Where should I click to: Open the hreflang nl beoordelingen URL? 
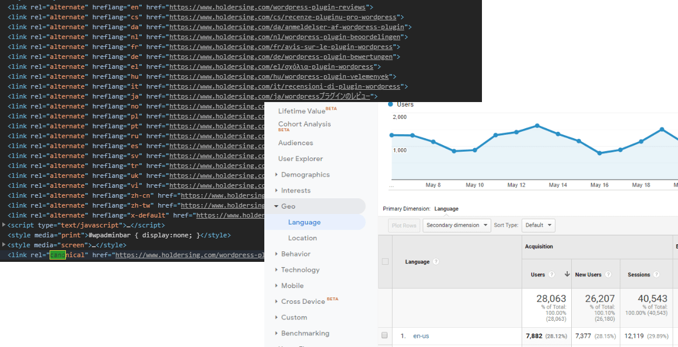click(x=285, y=37)
